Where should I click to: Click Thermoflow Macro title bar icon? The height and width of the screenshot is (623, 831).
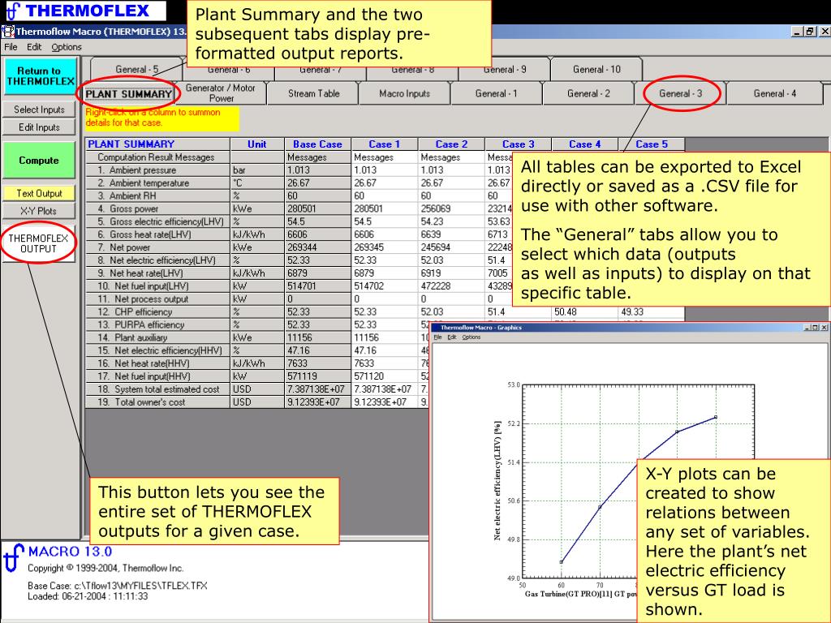tap(7, 32)
